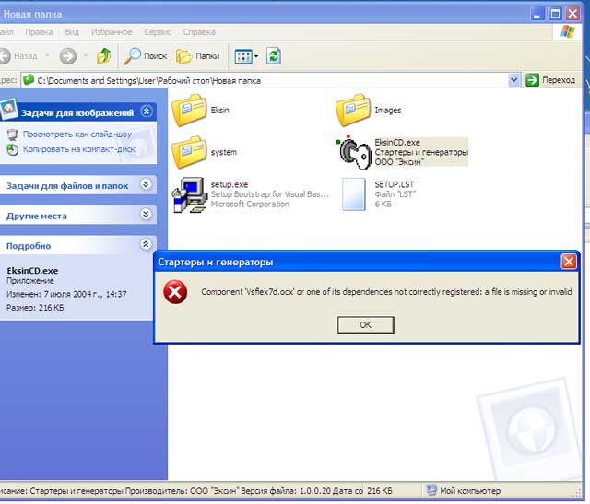590x504 pixels.
Task: Click the Back navigation arrow button
Action: point(18,56)
